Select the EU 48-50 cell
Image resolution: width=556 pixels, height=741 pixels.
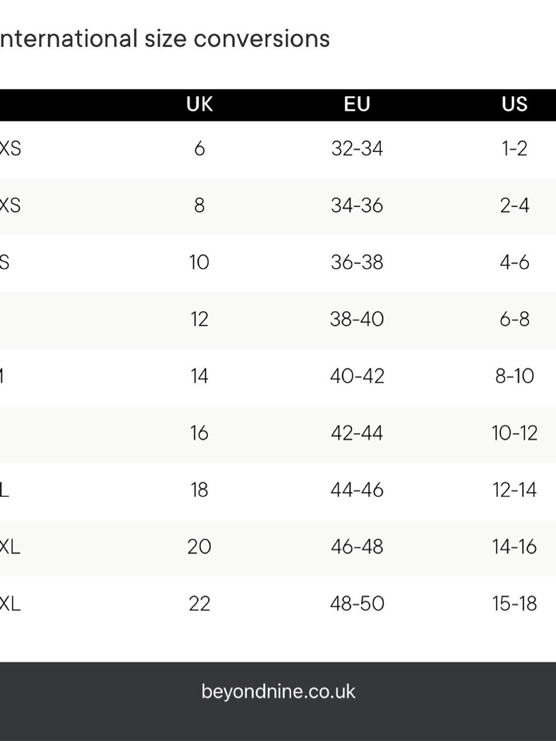(x=357, y=604)
